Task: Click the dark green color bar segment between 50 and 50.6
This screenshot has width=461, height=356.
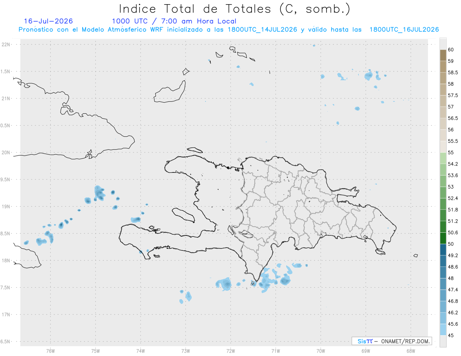Action: [443, 238]
